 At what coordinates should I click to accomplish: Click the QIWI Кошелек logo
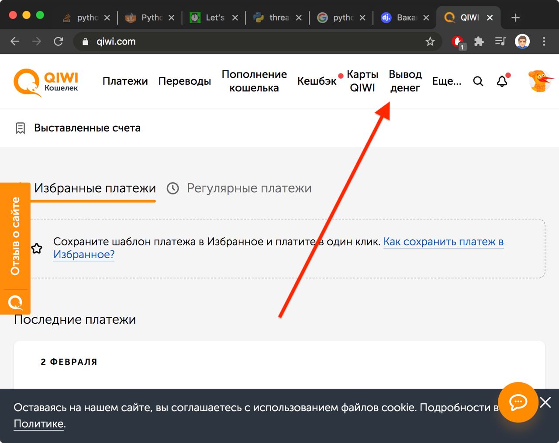tap(46, 82)
